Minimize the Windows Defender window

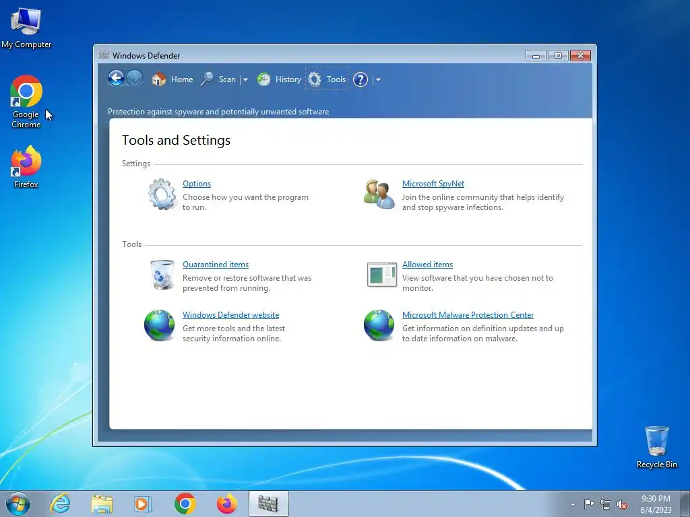click(536, 56)
